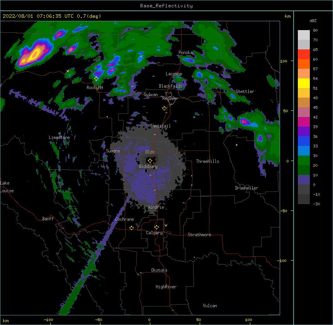Select the yellow diamond marker below Cochrane label
Screen dimensions: 333x325
coord(131,228)
